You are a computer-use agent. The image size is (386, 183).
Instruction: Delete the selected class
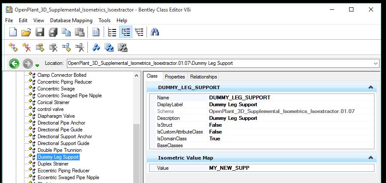(x=26, y=47)
